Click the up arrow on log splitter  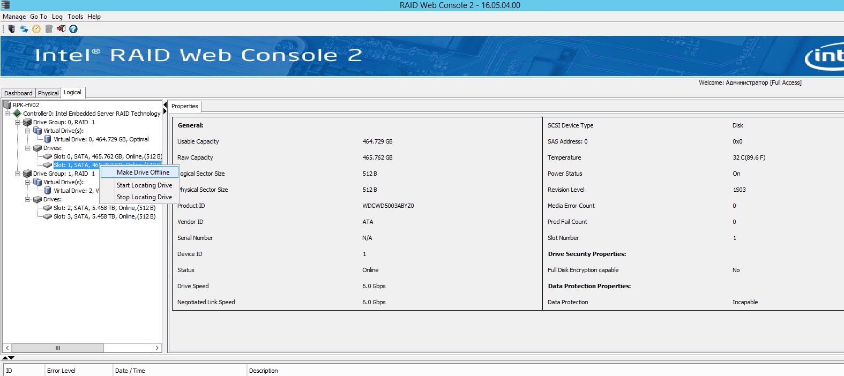click(5, 357)
